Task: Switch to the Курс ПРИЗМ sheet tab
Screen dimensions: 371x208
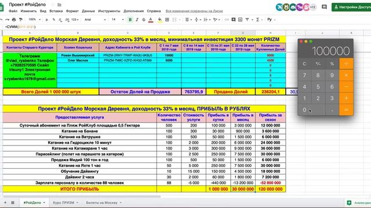Action: pos(63,203)
